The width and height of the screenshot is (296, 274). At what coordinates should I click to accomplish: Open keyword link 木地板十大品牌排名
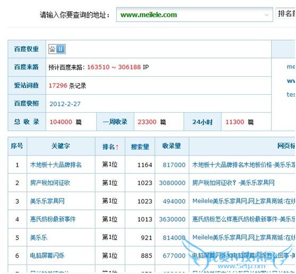tap(56, 165)
